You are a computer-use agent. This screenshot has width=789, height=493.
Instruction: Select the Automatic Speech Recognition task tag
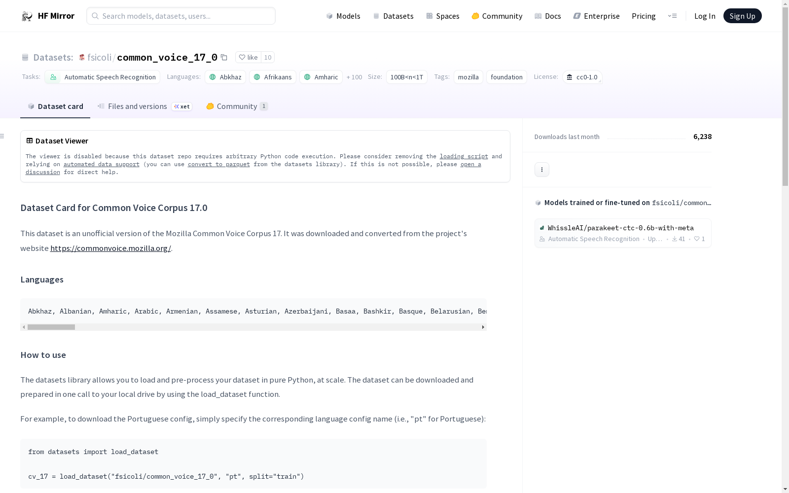pyautogui.click(x=102, y=77)
